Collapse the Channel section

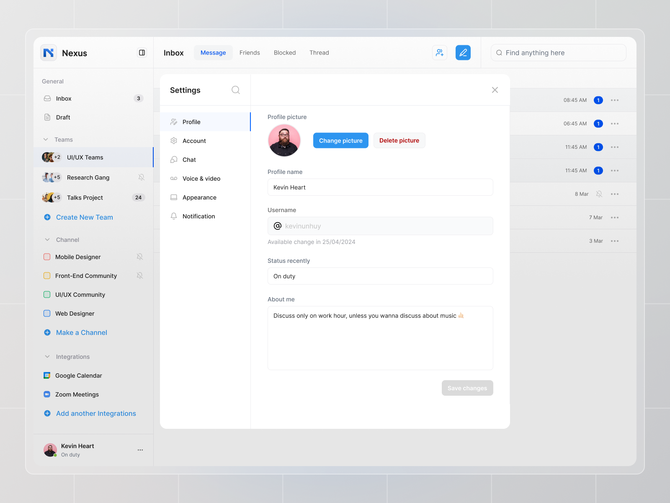(x=47, y=239)
